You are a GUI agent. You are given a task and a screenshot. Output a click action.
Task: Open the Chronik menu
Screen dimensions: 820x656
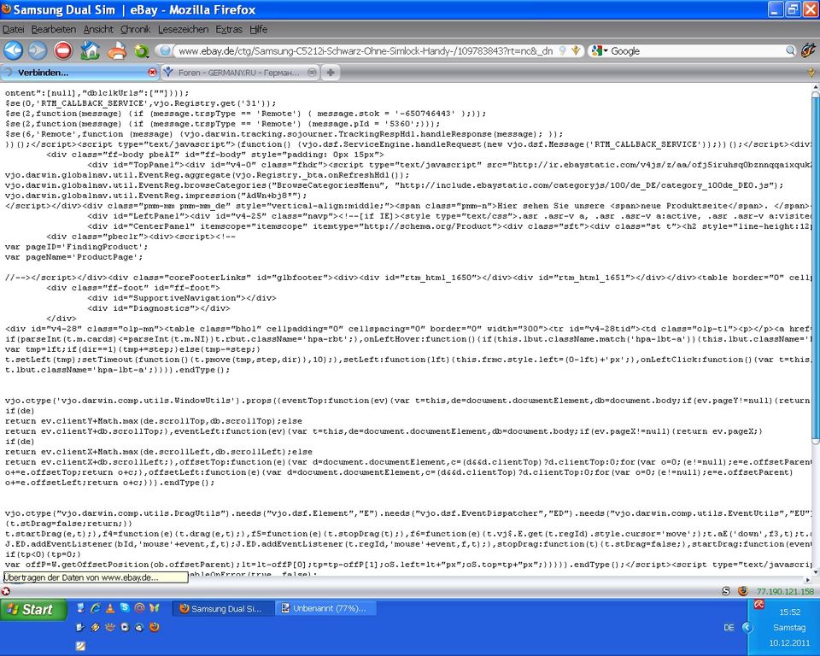point(136,29)
